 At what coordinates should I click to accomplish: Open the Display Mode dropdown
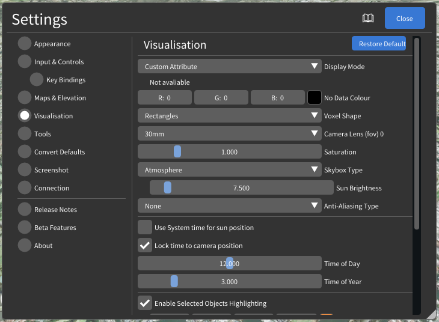click(x=230, y=67)
